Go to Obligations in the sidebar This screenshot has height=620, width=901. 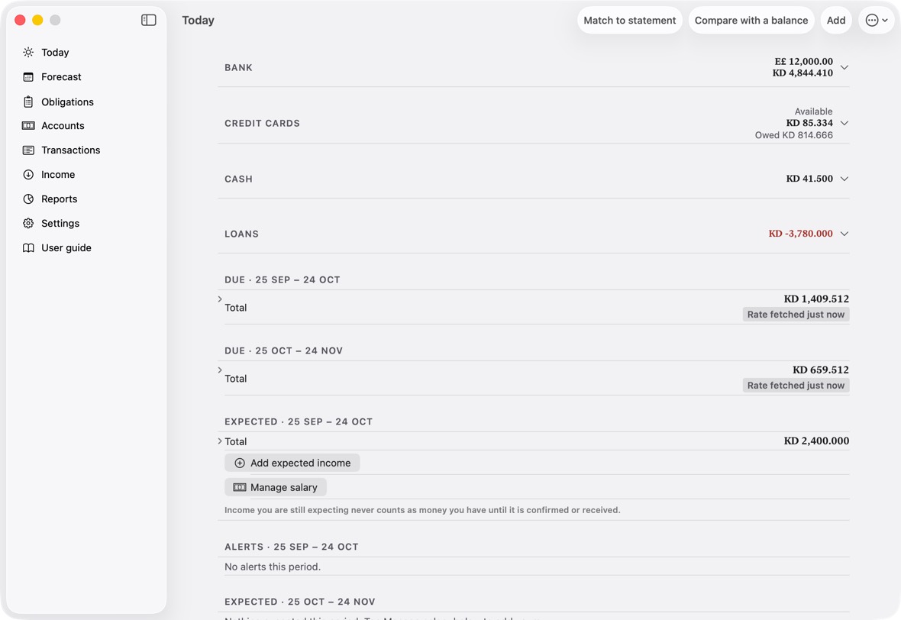(x=67, y=102)
